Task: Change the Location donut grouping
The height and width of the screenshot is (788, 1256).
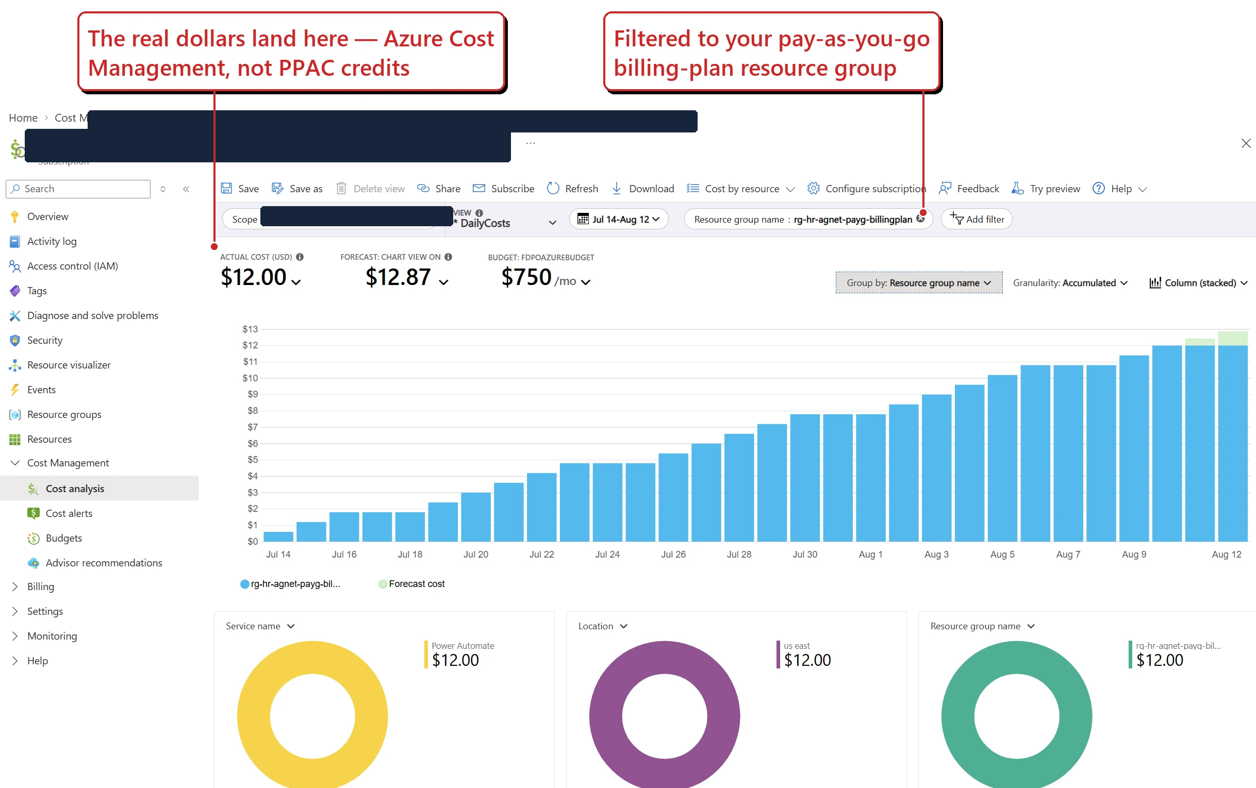Action: tap(603, 626)
